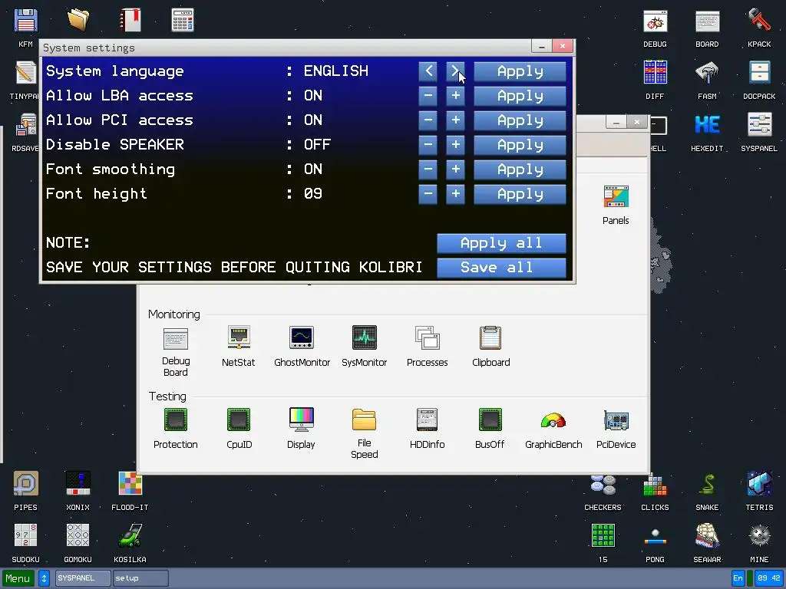The width and height of the screenshot is (786, 589).
Task: Open SYSPANEL desktop icon
Action: pos(759,125)
